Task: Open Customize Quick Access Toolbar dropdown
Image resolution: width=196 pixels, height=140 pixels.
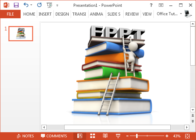Action: pos(57,5)
